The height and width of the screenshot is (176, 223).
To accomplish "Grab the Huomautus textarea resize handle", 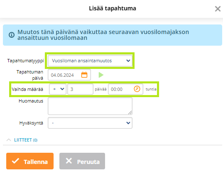I will pyautogui.click(x=130, y=112).
